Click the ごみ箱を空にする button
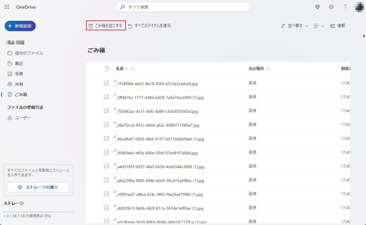Screen dimensions: 366x225 pyautogui.click(x=106, y=26)
